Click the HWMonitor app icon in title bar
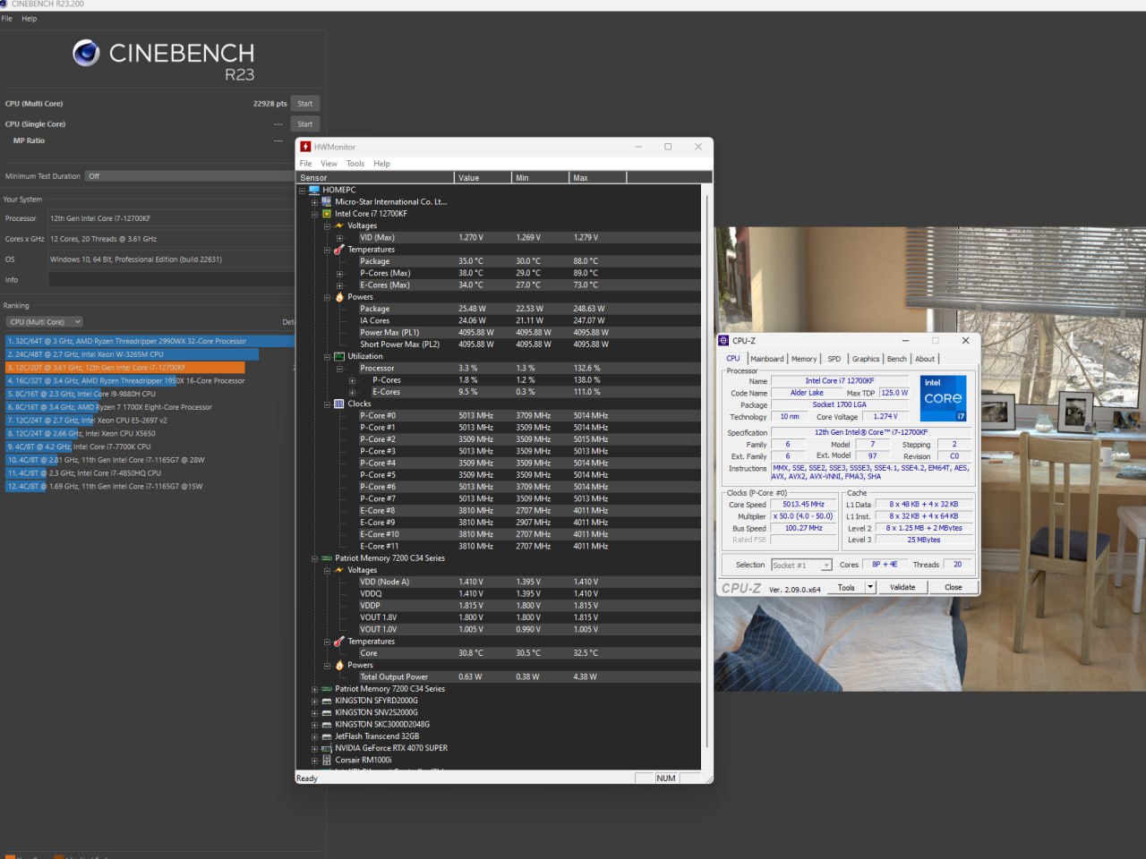Viewport: 1146px width, 859px height. coord(305,147)
